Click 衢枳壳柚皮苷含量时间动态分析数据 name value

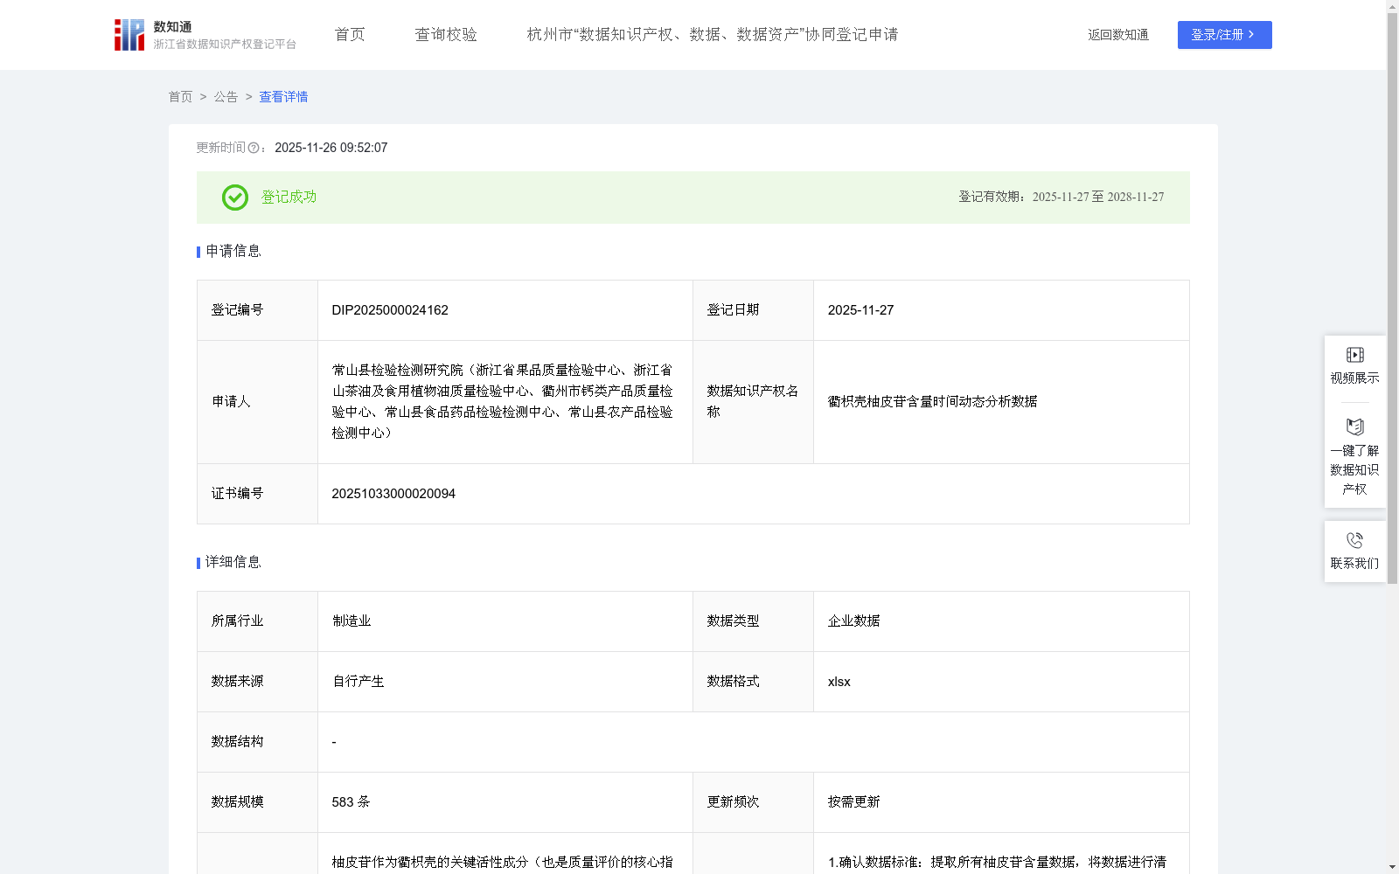tap(932, 402)
